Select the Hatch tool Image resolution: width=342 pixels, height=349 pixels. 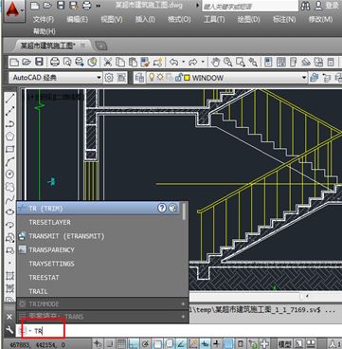tap(10, 275)
